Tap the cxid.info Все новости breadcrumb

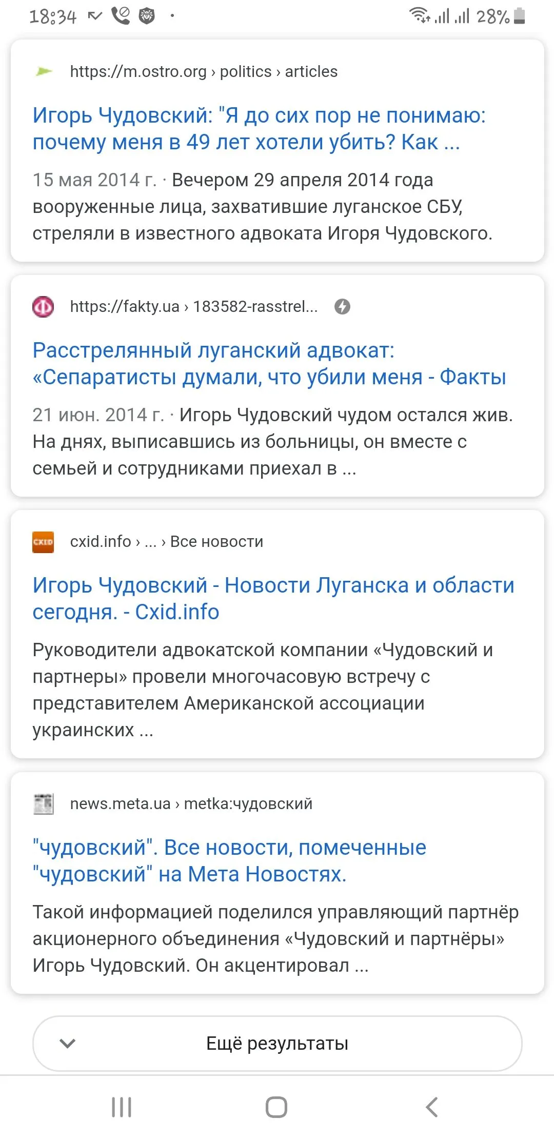[167, 542]
